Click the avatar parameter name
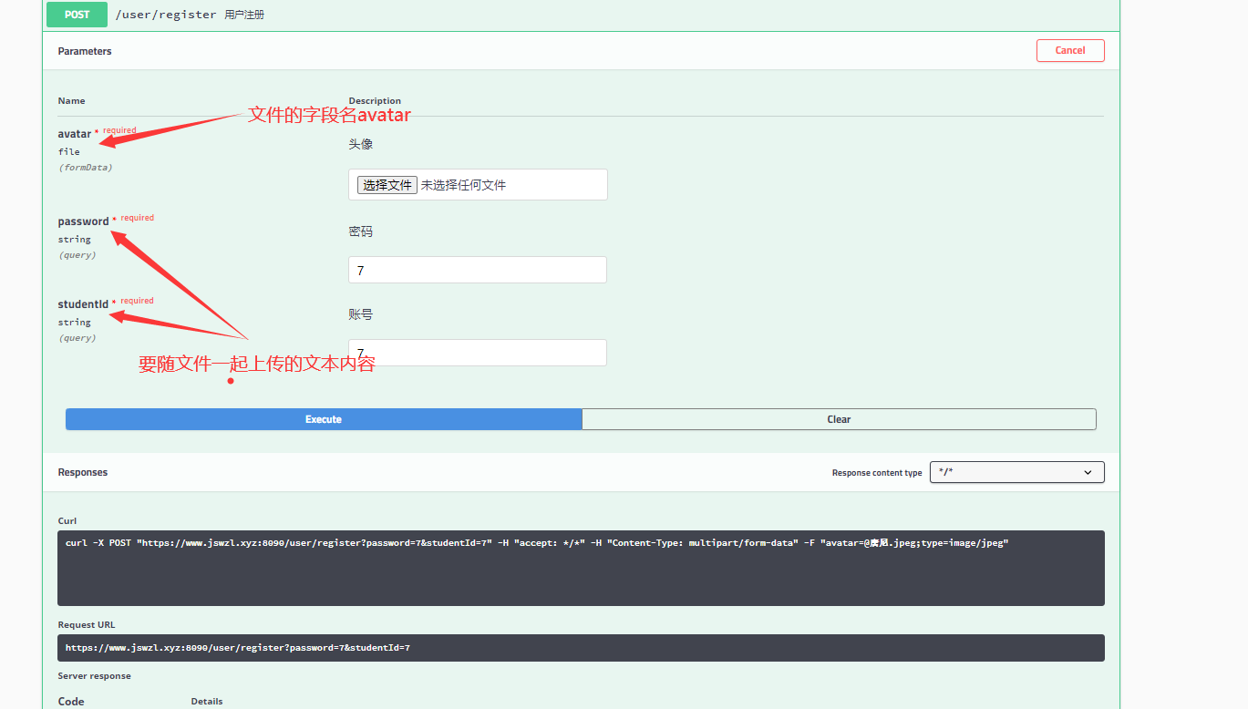This screenshot has width=1248, height=709. pyautogui.click(x=75, y=134)
